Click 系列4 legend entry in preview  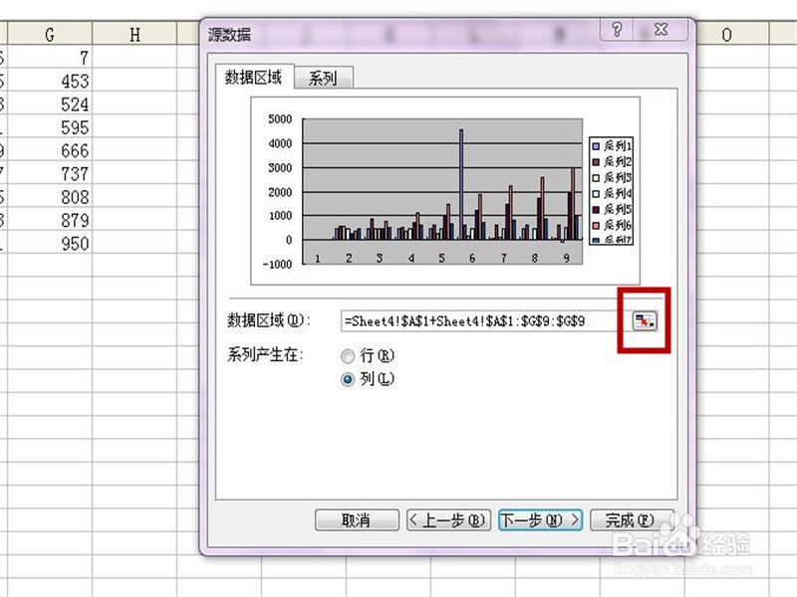[612, 193]
